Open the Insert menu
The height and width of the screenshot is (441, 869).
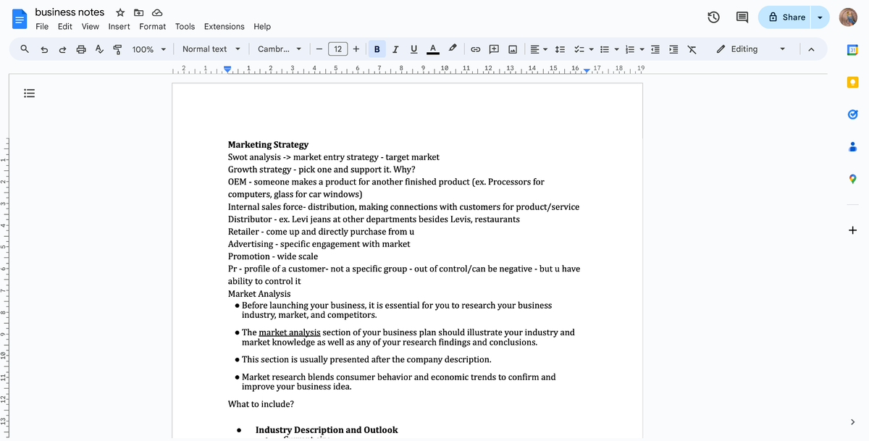coord(119,26)
